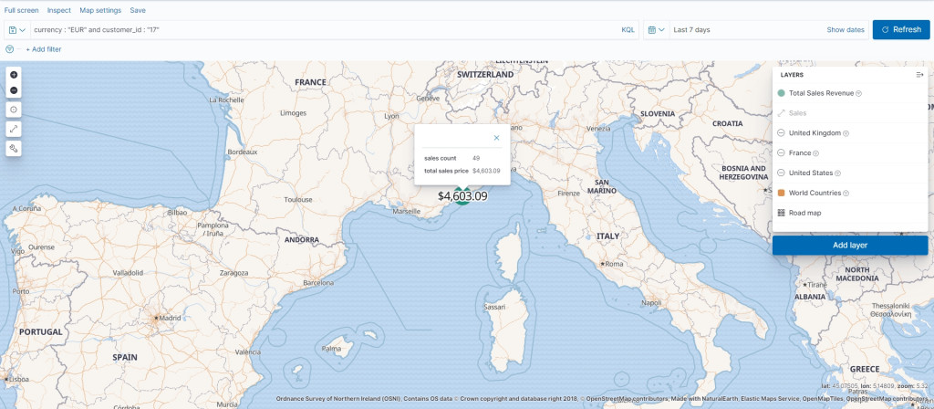This screenshot has height=409, width=934.
Task: Click the Show dates link
Action: (846, 30)
